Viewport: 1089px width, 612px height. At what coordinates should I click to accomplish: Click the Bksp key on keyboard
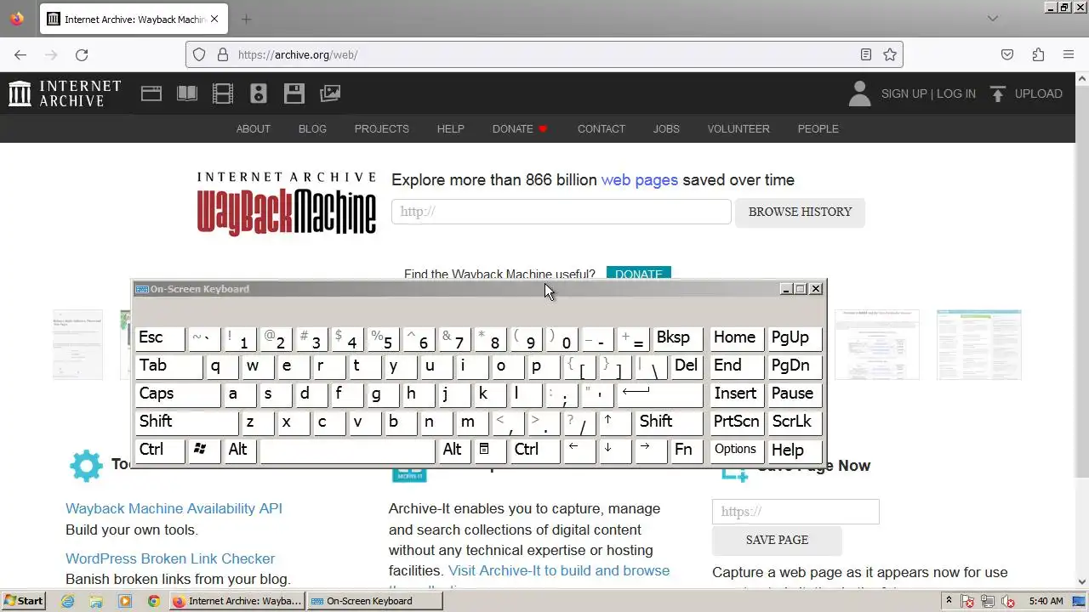[678, 337]
